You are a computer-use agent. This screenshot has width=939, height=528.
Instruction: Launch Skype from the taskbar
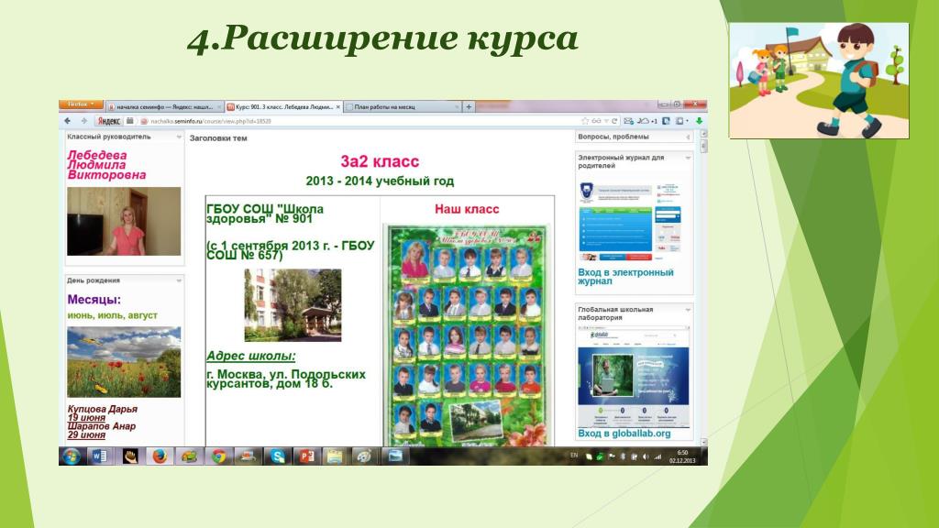click(277, 456)
